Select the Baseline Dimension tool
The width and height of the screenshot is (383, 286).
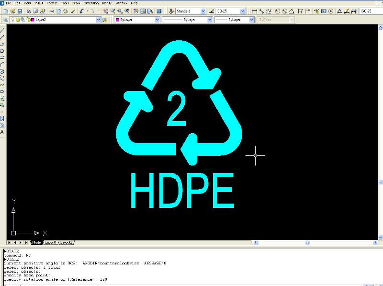[x=300, y=11]
